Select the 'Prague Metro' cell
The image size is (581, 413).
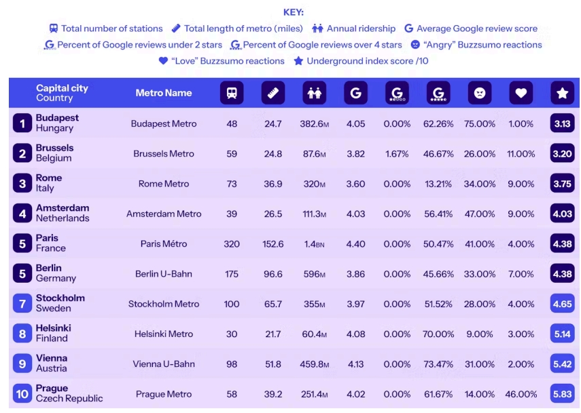tap(163, 394)
